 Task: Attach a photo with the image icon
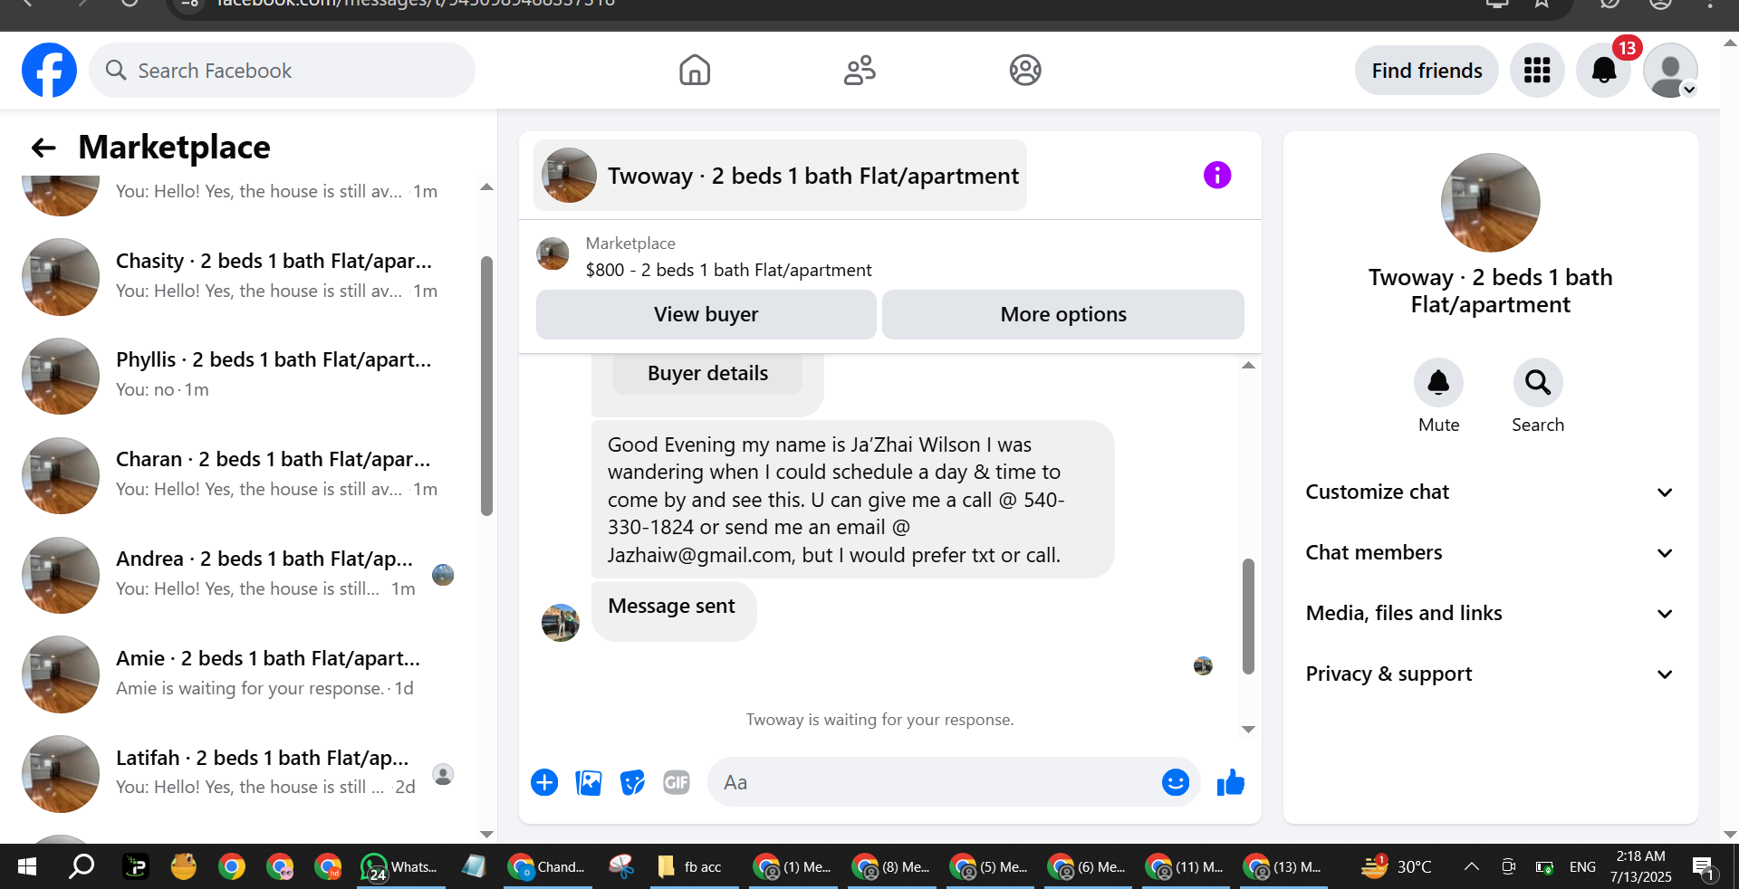click(x=589, y=782)
